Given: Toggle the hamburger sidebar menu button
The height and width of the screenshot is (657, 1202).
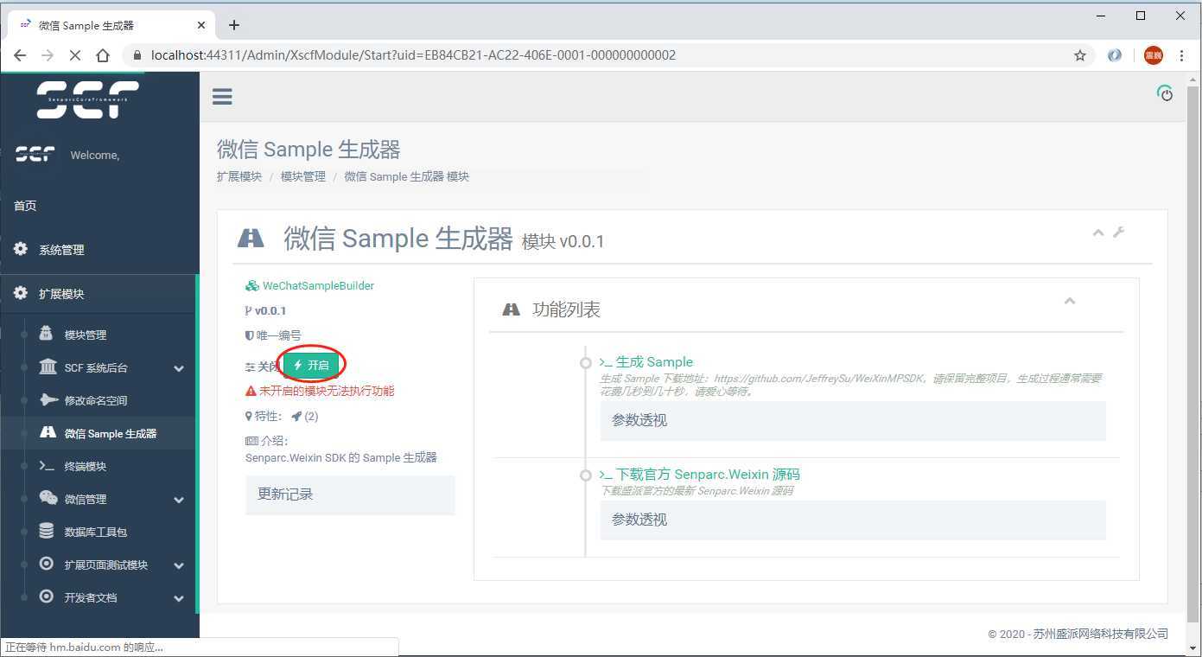Looking at the screenshot, I should 222,96.
